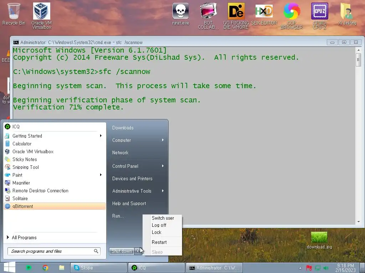Click the red flag tray icon

pyautogui.click(x=309, y=268)
